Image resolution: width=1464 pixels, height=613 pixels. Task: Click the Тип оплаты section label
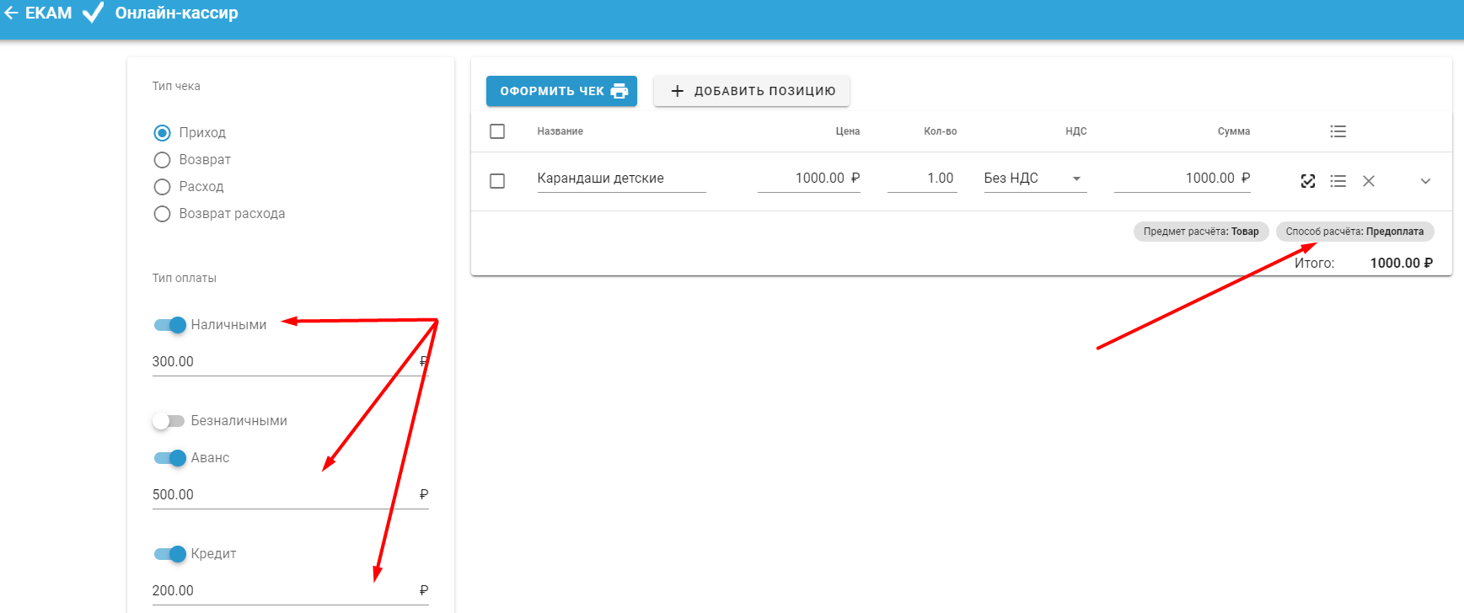tap(185, 278)
